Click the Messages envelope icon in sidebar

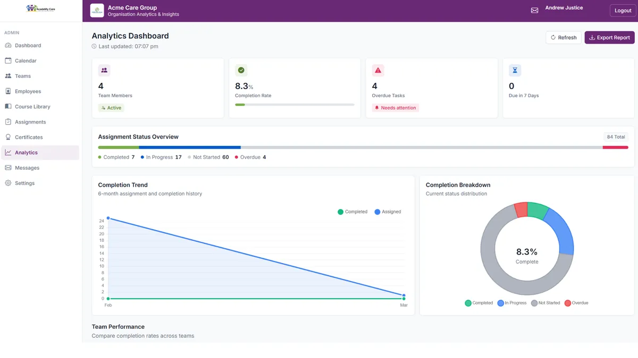click(8, 168)
